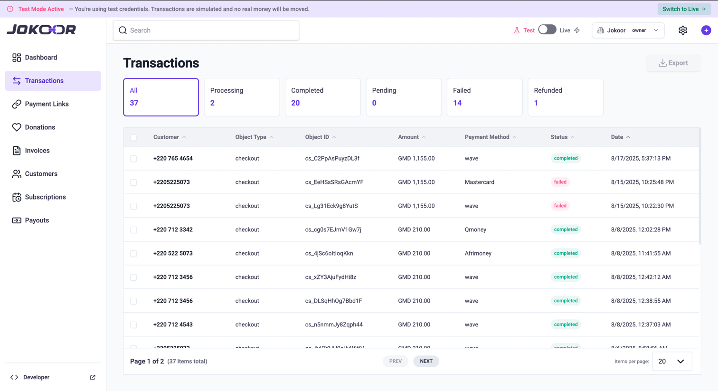
Task: Expand the Jokoor owner account dropdown
Action: (x=628, y=30)
